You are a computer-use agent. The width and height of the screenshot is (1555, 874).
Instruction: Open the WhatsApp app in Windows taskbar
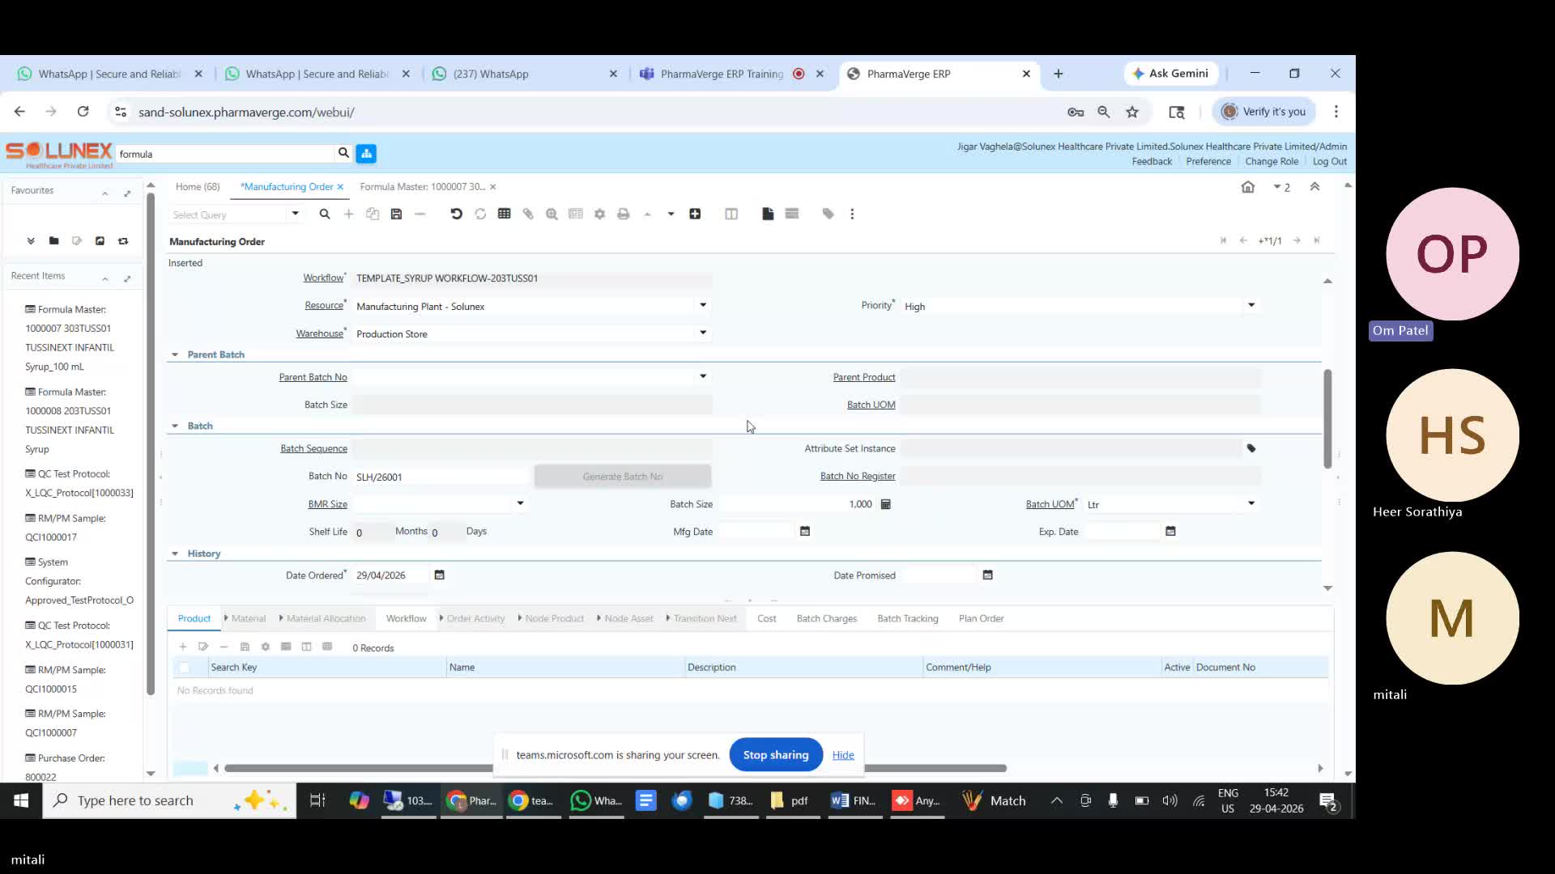tap(597, 800)
